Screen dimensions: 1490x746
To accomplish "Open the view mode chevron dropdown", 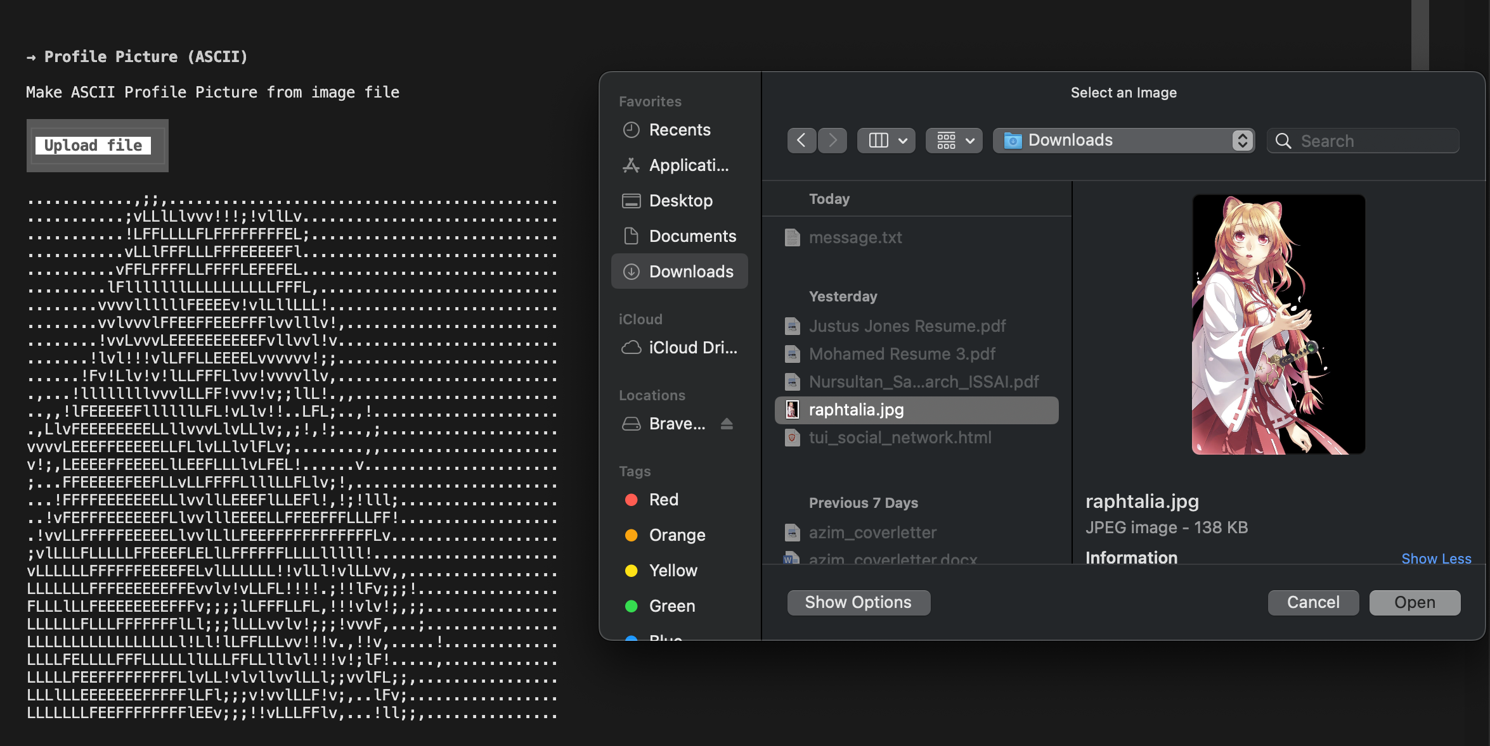I will point(903,141).
